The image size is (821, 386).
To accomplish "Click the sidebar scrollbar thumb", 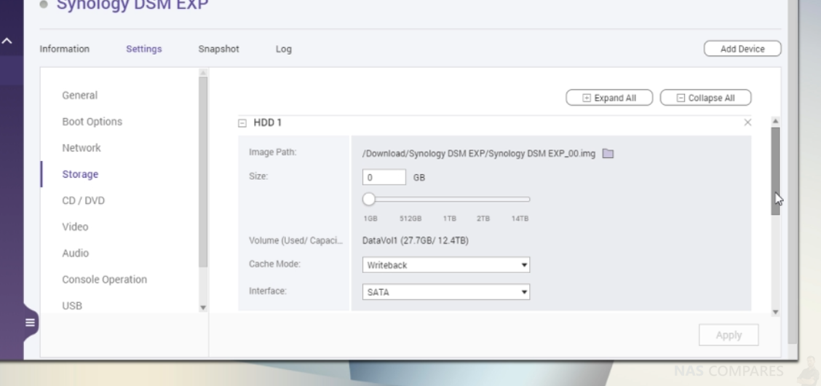I will pos(203,173).
